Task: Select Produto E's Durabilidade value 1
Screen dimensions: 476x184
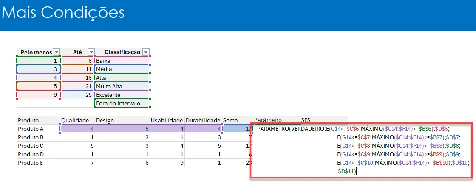Action: (x=204, y=163)
